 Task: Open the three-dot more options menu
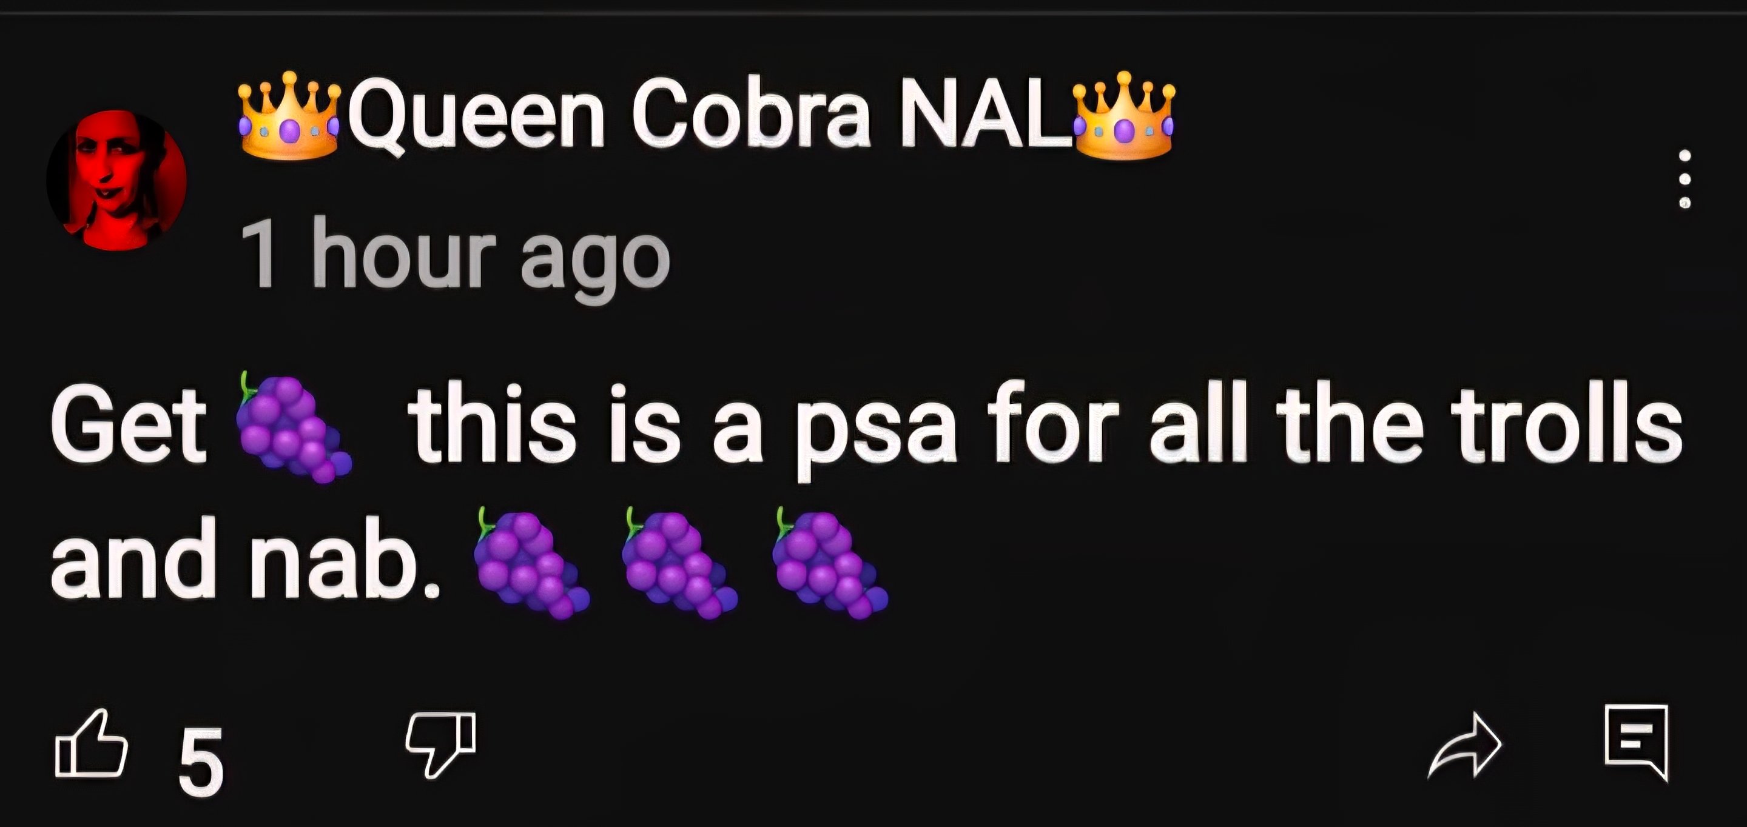[x=1685, y=179]
